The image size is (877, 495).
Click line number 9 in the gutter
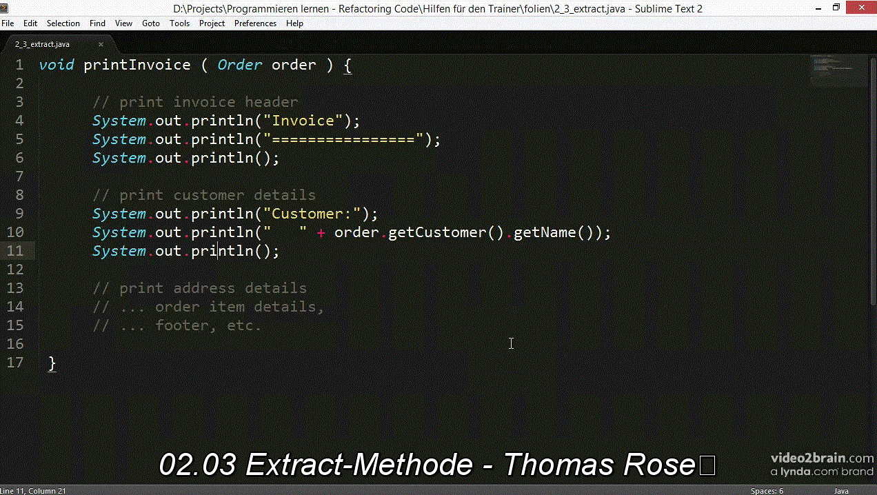pyautogui.click(x=19, y=214)
